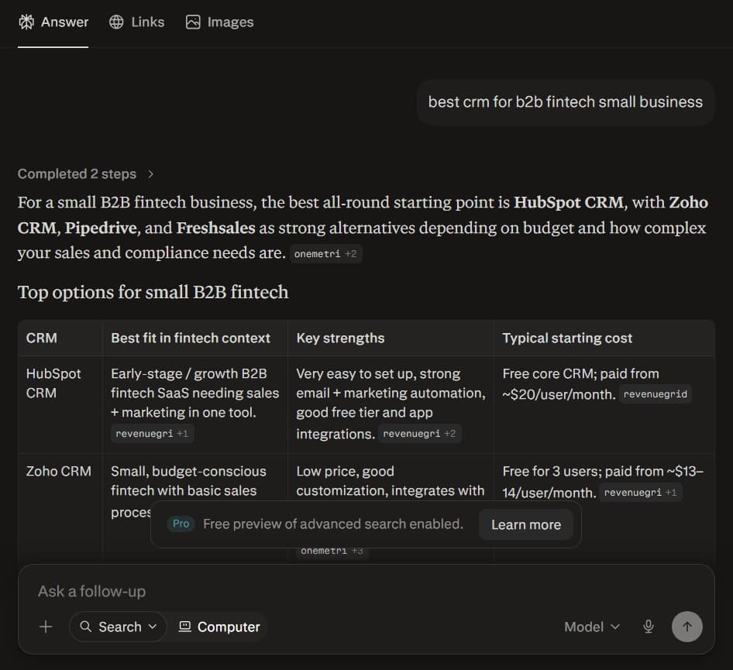The height and width of the screenshot is (670, 733).
Task: Open the onemetri +2 citation after the intro paragraph
Action: coord(326,254)
